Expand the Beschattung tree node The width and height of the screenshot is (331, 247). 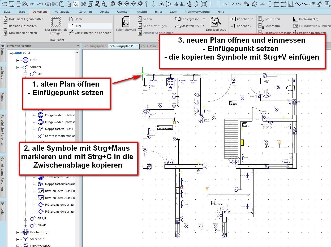point(18,232)
